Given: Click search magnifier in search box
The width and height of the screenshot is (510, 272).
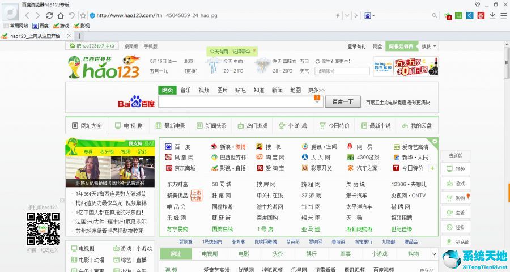Looking at the screenshot, I should [435, 15].
